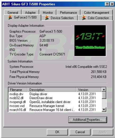Click the Version column header
This screenshot has width=115, height=138.
point(89,90)
